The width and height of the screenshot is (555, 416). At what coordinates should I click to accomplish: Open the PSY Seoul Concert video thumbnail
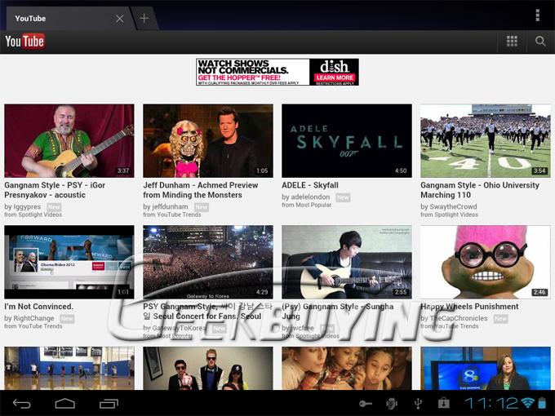pyautogui.click(x=208, y=262)
